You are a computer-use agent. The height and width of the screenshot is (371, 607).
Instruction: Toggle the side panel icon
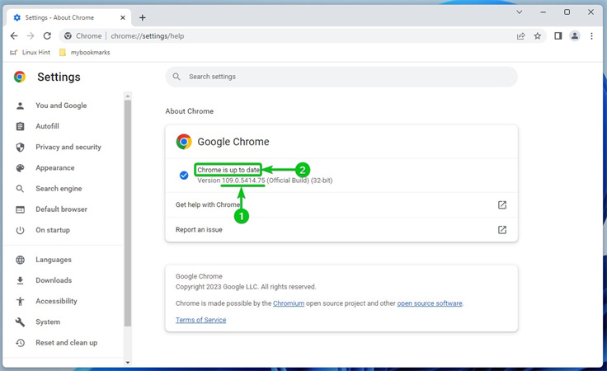coord(558,36)
